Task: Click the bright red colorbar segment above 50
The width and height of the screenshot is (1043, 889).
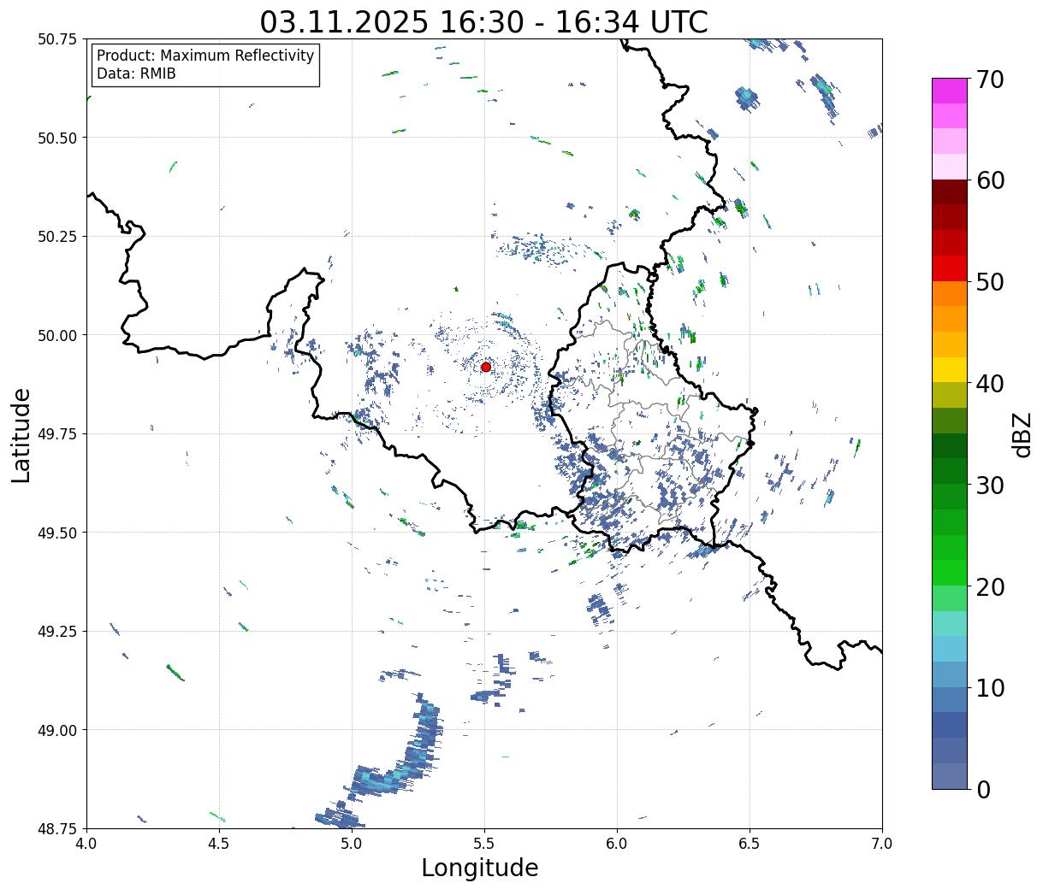Action: pos(950,268)
